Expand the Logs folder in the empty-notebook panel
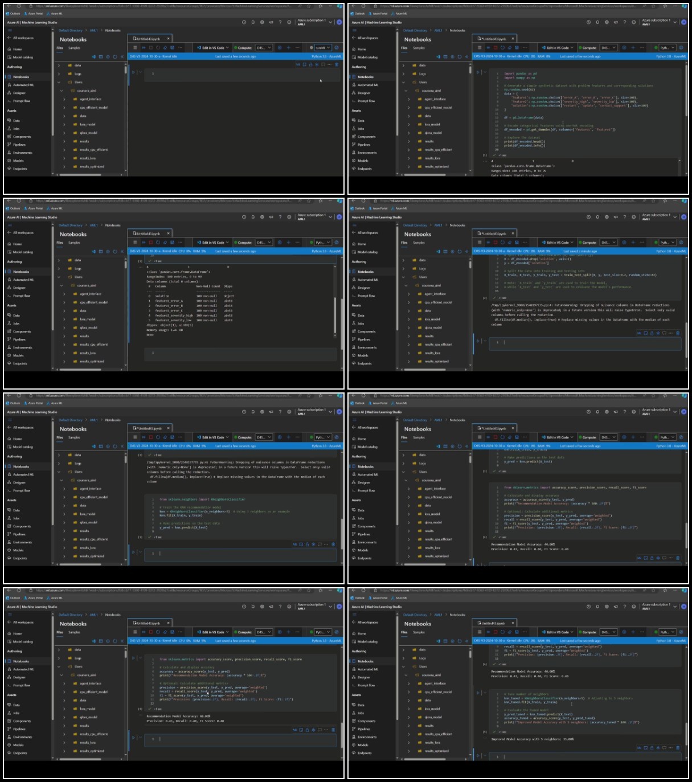This screenshot has width=692, height=782. click(x=59, y=73)
